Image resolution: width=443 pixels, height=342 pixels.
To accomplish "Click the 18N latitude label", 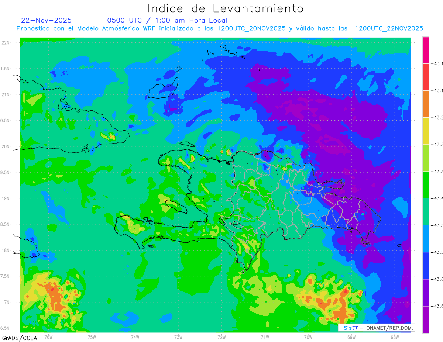I will pos(6,250).
